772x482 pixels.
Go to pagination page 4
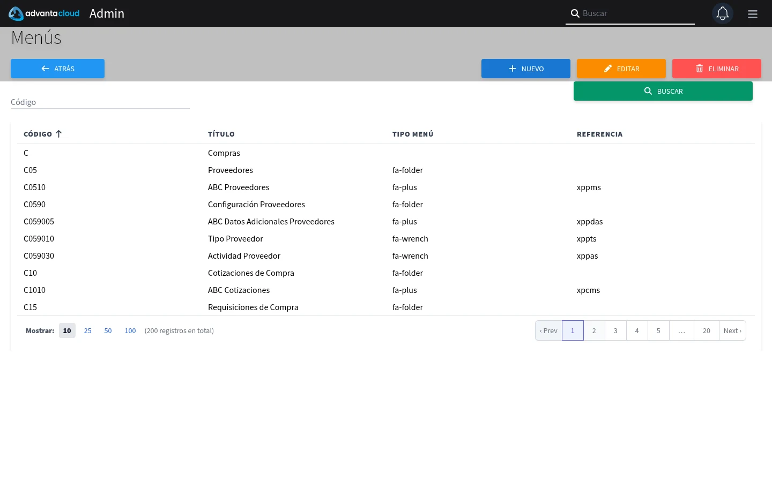point(637,330)
